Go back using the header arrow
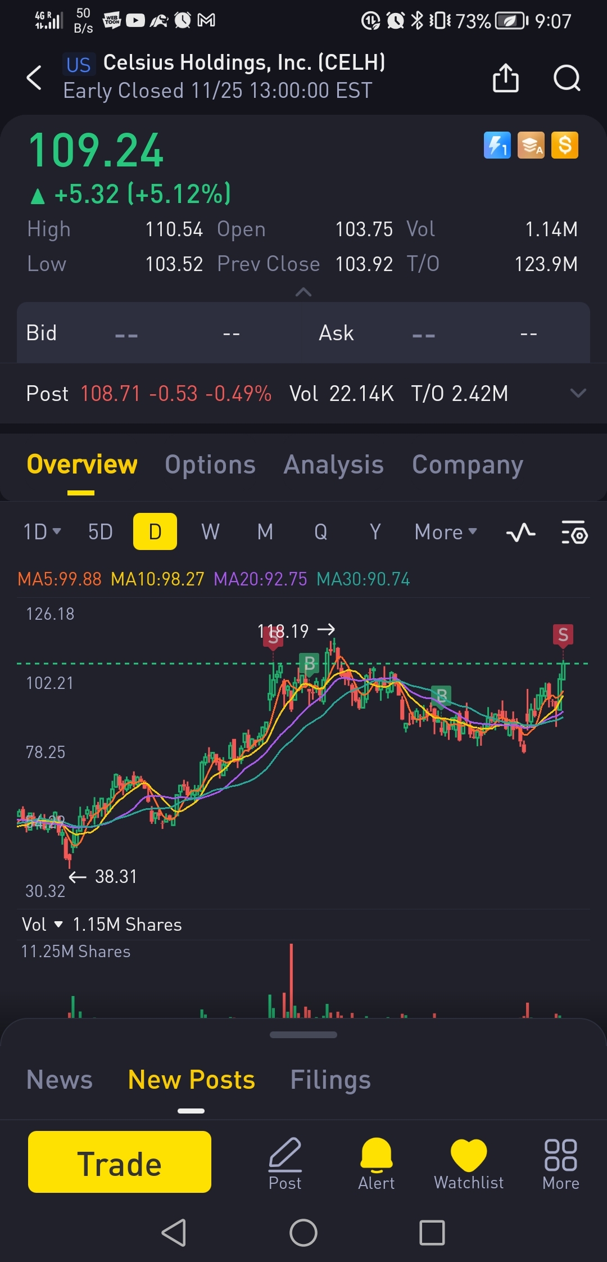The image size is (607, 1262). point(34,78)
